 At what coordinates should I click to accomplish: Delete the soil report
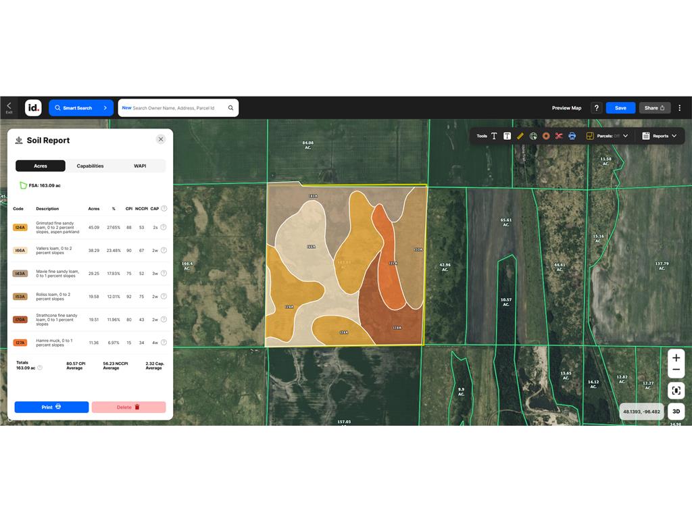pos(129,407)
